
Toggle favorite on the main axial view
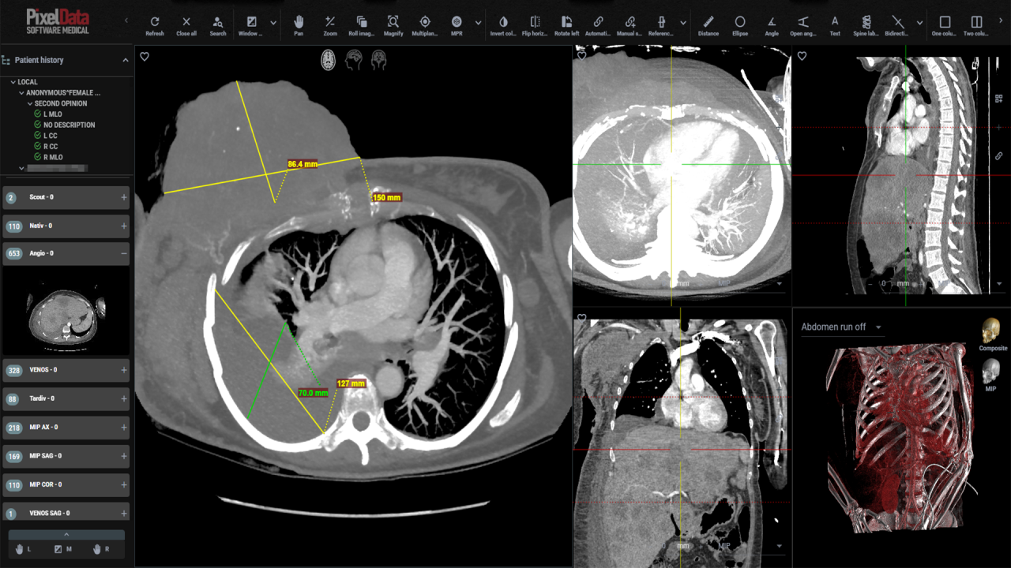pyautogui.click(x=144, y=56)
